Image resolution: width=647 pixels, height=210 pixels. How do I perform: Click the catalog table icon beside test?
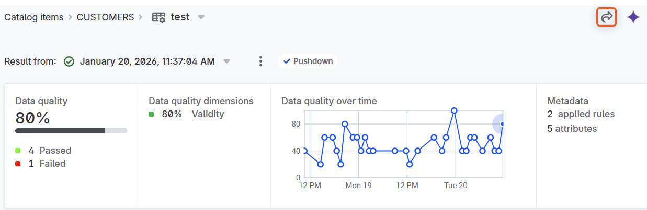click(x=158, y=17)
